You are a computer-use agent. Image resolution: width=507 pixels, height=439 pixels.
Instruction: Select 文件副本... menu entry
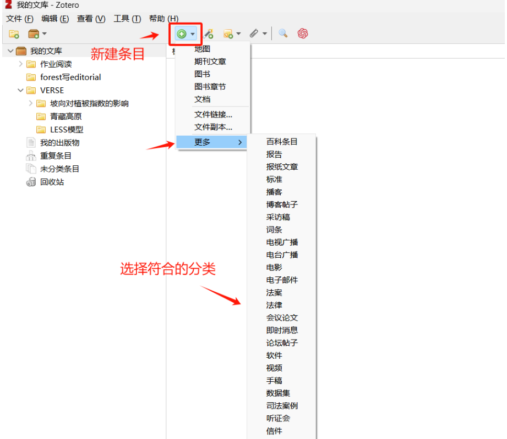(x=214, y=127)
